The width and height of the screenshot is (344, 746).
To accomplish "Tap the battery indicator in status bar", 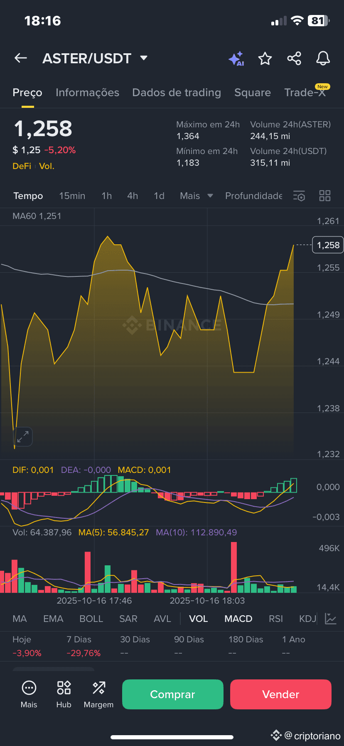I will coord(319,21).
